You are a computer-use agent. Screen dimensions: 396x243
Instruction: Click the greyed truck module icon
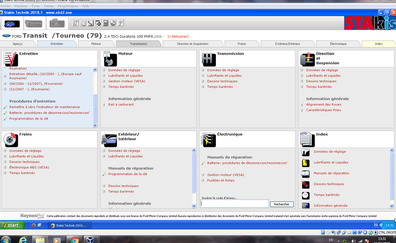[57, 23]
